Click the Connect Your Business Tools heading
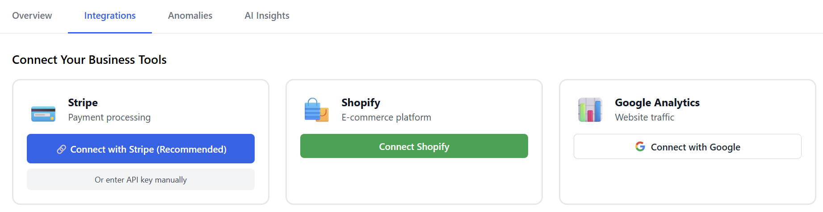 point(89,60)
